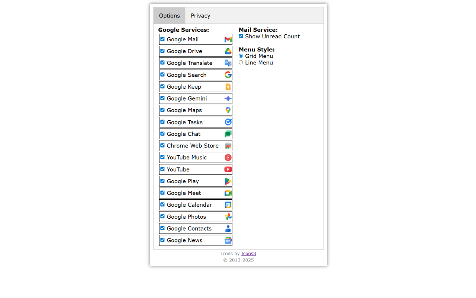Click the Google Calendar icon
Viewport: 476px width, 298px height.
(x=228, y=205)
